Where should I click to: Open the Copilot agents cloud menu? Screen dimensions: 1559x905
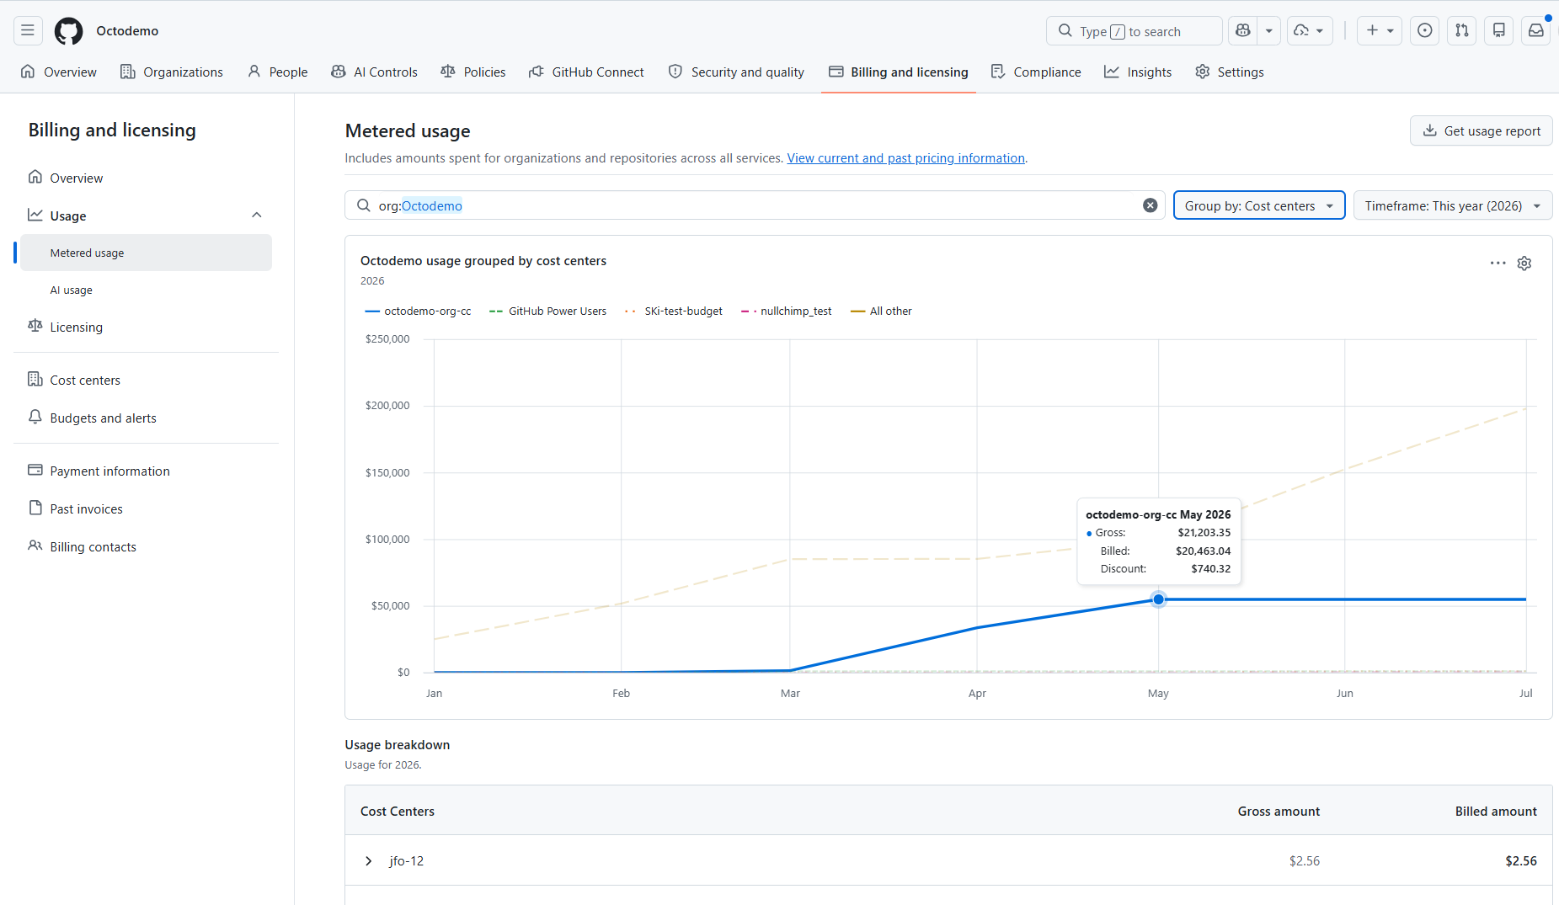(1310, 31)
